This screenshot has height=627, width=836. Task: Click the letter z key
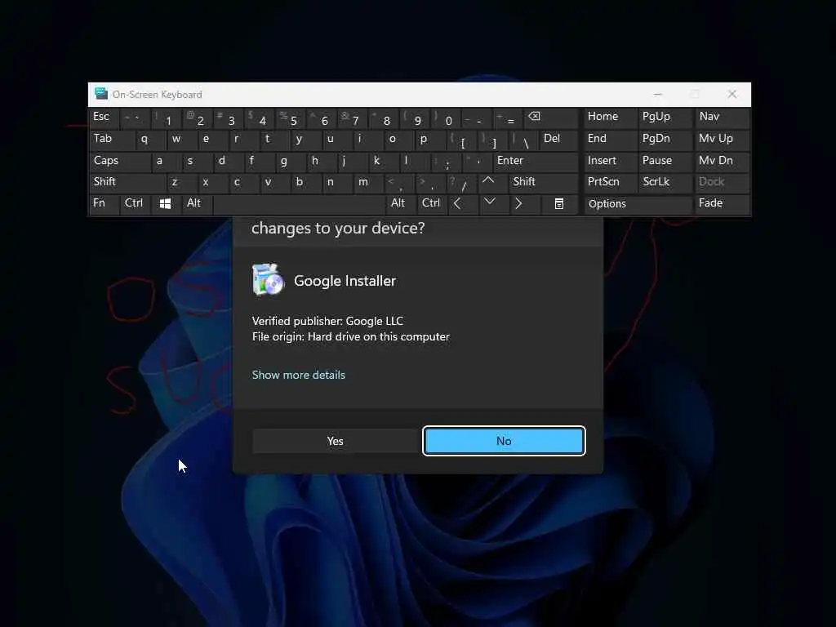coord(181,182)
